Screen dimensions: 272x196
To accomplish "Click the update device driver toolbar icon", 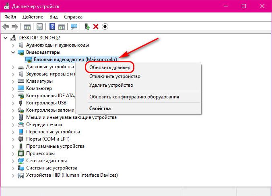I will [87, 27].
